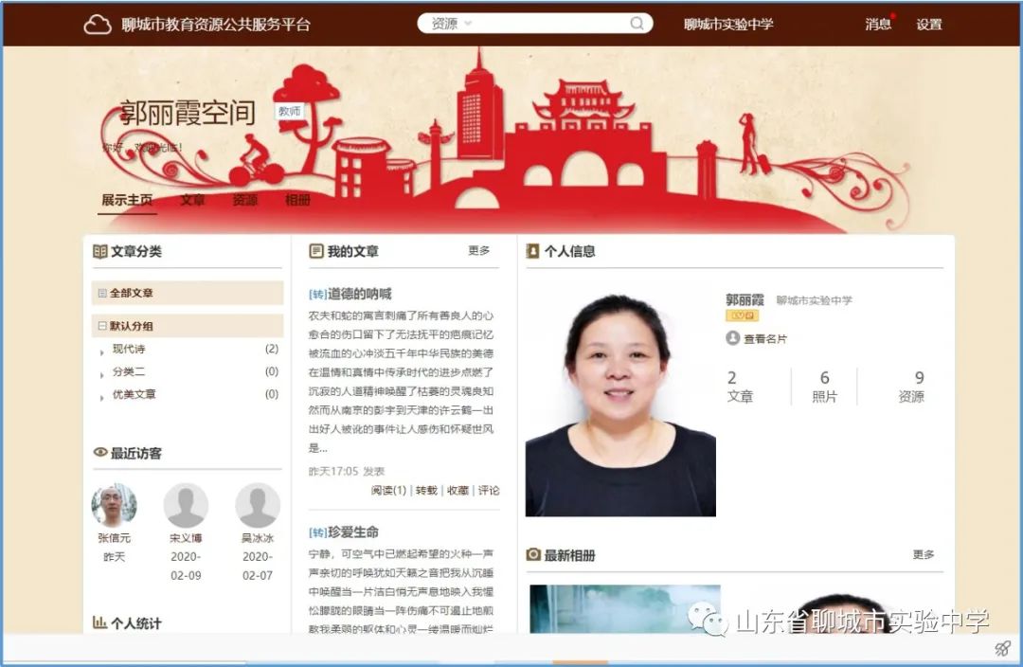Collapse the 全部文章 group icon

(101, 293)
